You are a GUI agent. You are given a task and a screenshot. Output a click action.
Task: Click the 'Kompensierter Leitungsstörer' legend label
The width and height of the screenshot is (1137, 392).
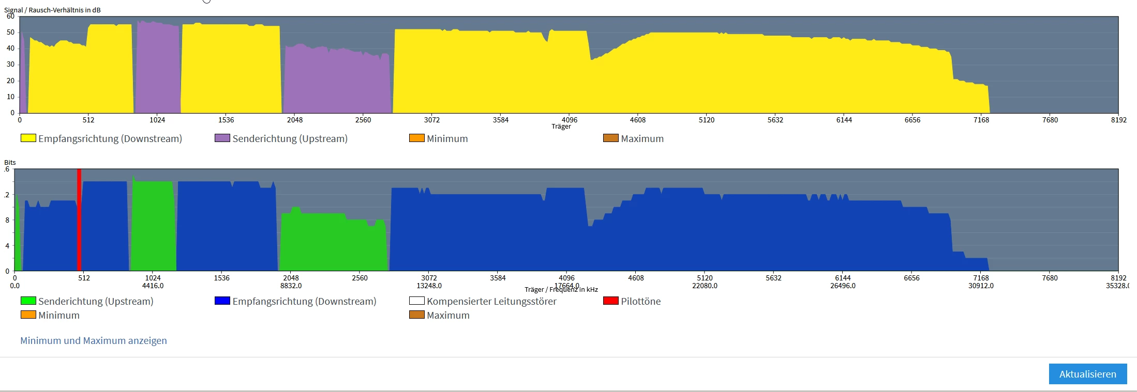click(492, 301)
